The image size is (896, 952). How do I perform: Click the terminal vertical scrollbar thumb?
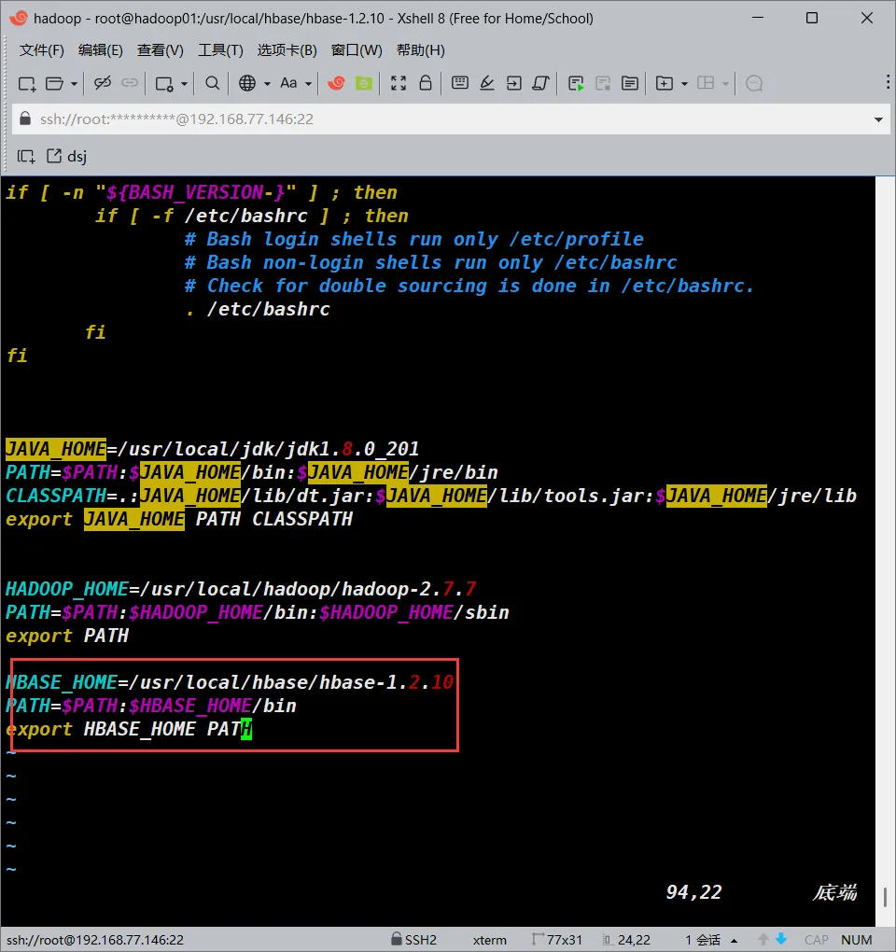[x=885, y=897]
